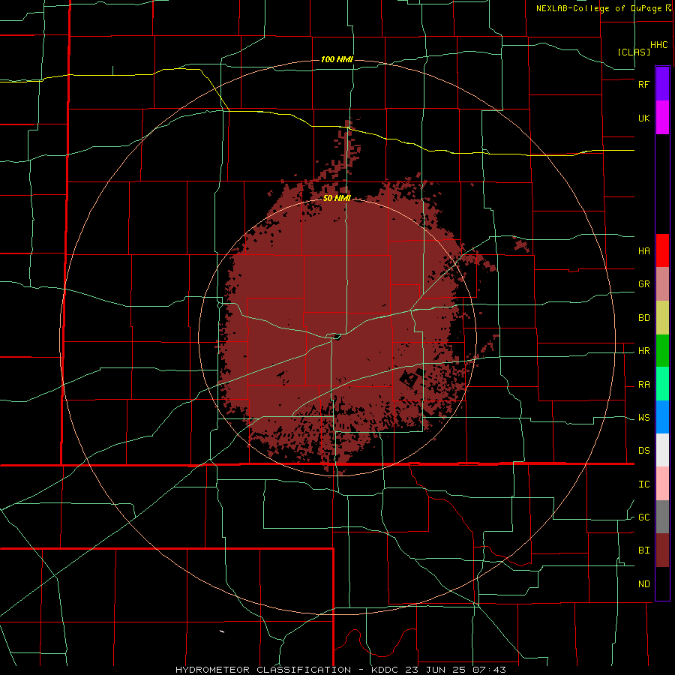Viewport: 675px width, 675px height.
Task: Click the 50 NMI range ring label
Action: pos(337,198)
